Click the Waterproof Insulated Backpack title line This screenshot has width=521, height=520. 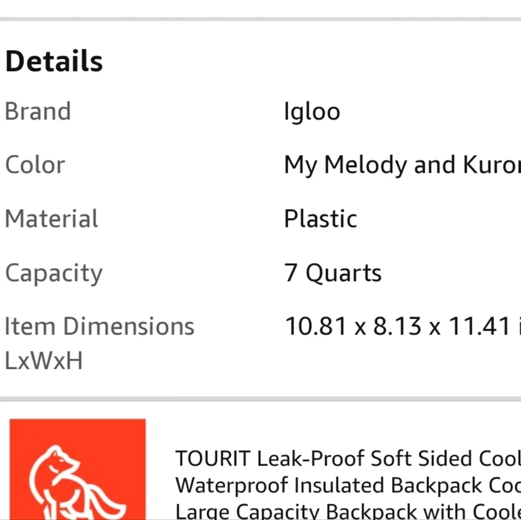tap(348, 485)
